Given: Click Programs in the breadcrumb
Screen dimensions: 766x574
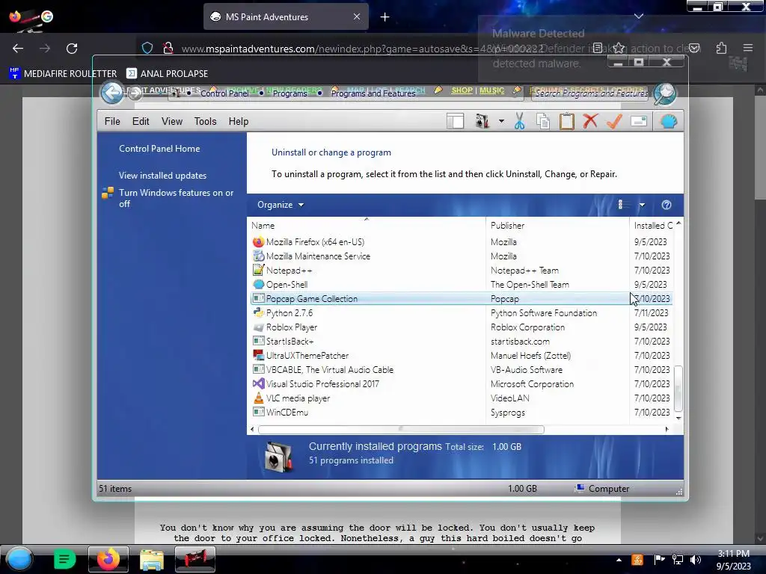Looking at the screenshot, I should click(x=289, y=93).
